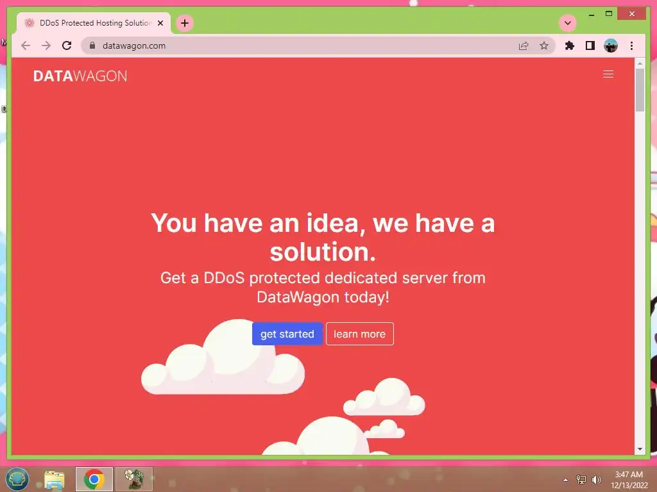Open the Windows Start menu
This screenshot has width=657, height=492.
17,479
